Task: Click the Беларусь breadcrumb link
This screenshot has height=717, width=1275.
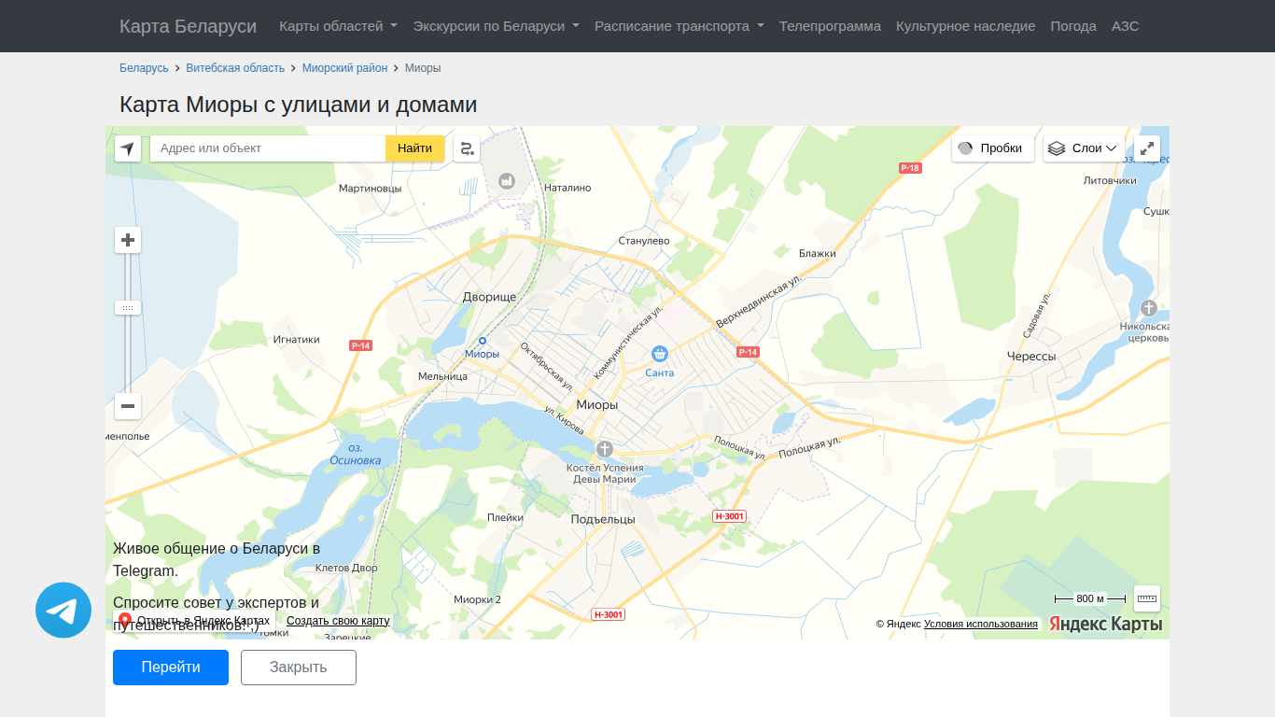Action: 144,68
